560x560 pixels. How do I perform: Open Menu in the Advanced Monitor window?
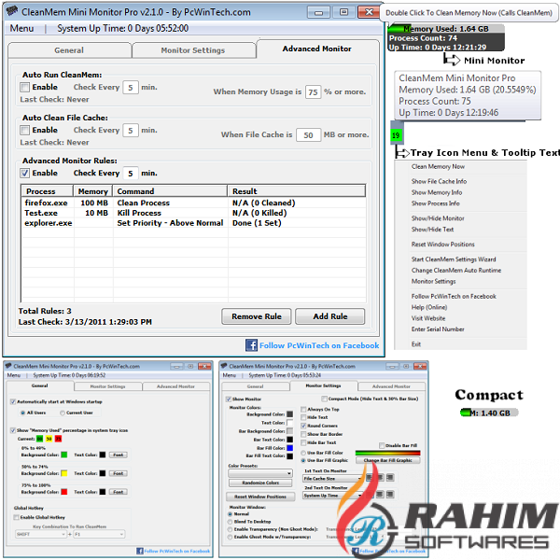[21, 28]
